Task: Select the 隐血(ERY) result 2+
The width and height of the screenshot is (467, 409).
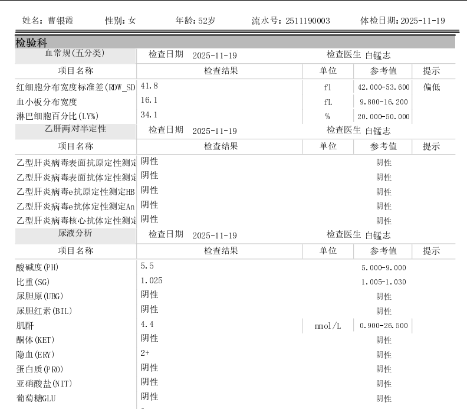Action: click(x=146, y=353)
